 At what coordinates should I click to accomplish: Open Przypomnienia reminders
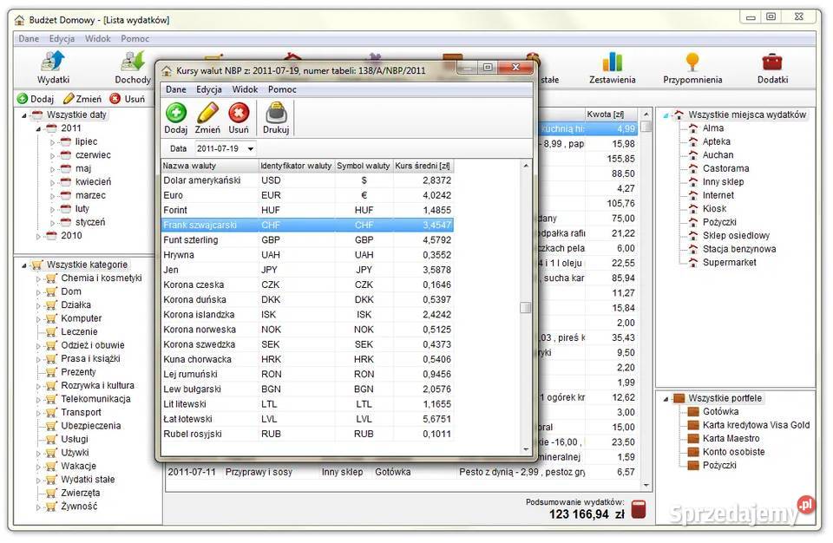(692, 66)
